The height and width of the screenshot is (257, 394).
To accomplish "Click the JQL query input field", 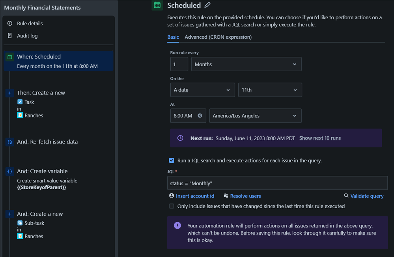I will (x=277, y=183).
